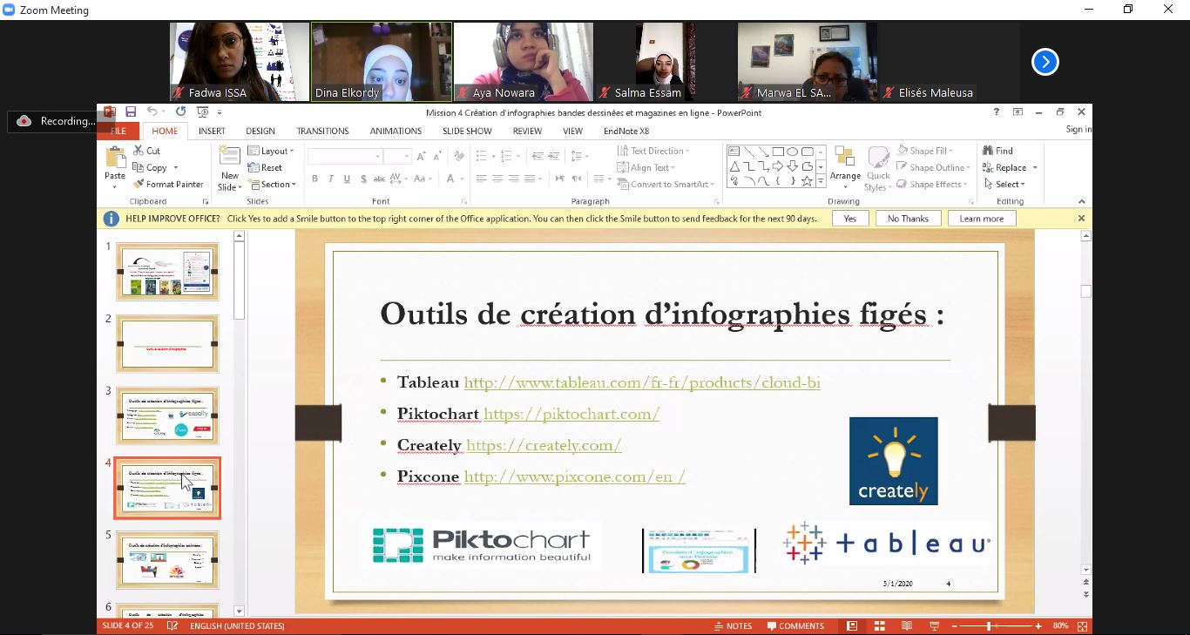Open the INSERT ribbon tab

(212, 131)
